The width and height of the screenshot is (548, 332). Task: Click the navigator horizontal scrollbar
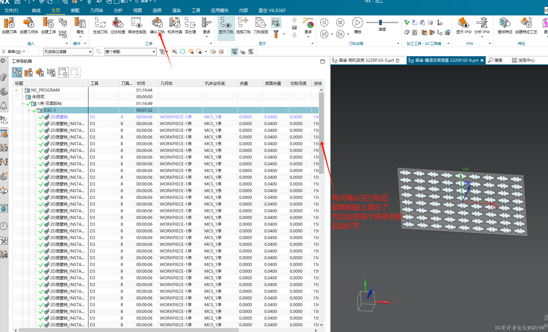click(x=129, y=330)
